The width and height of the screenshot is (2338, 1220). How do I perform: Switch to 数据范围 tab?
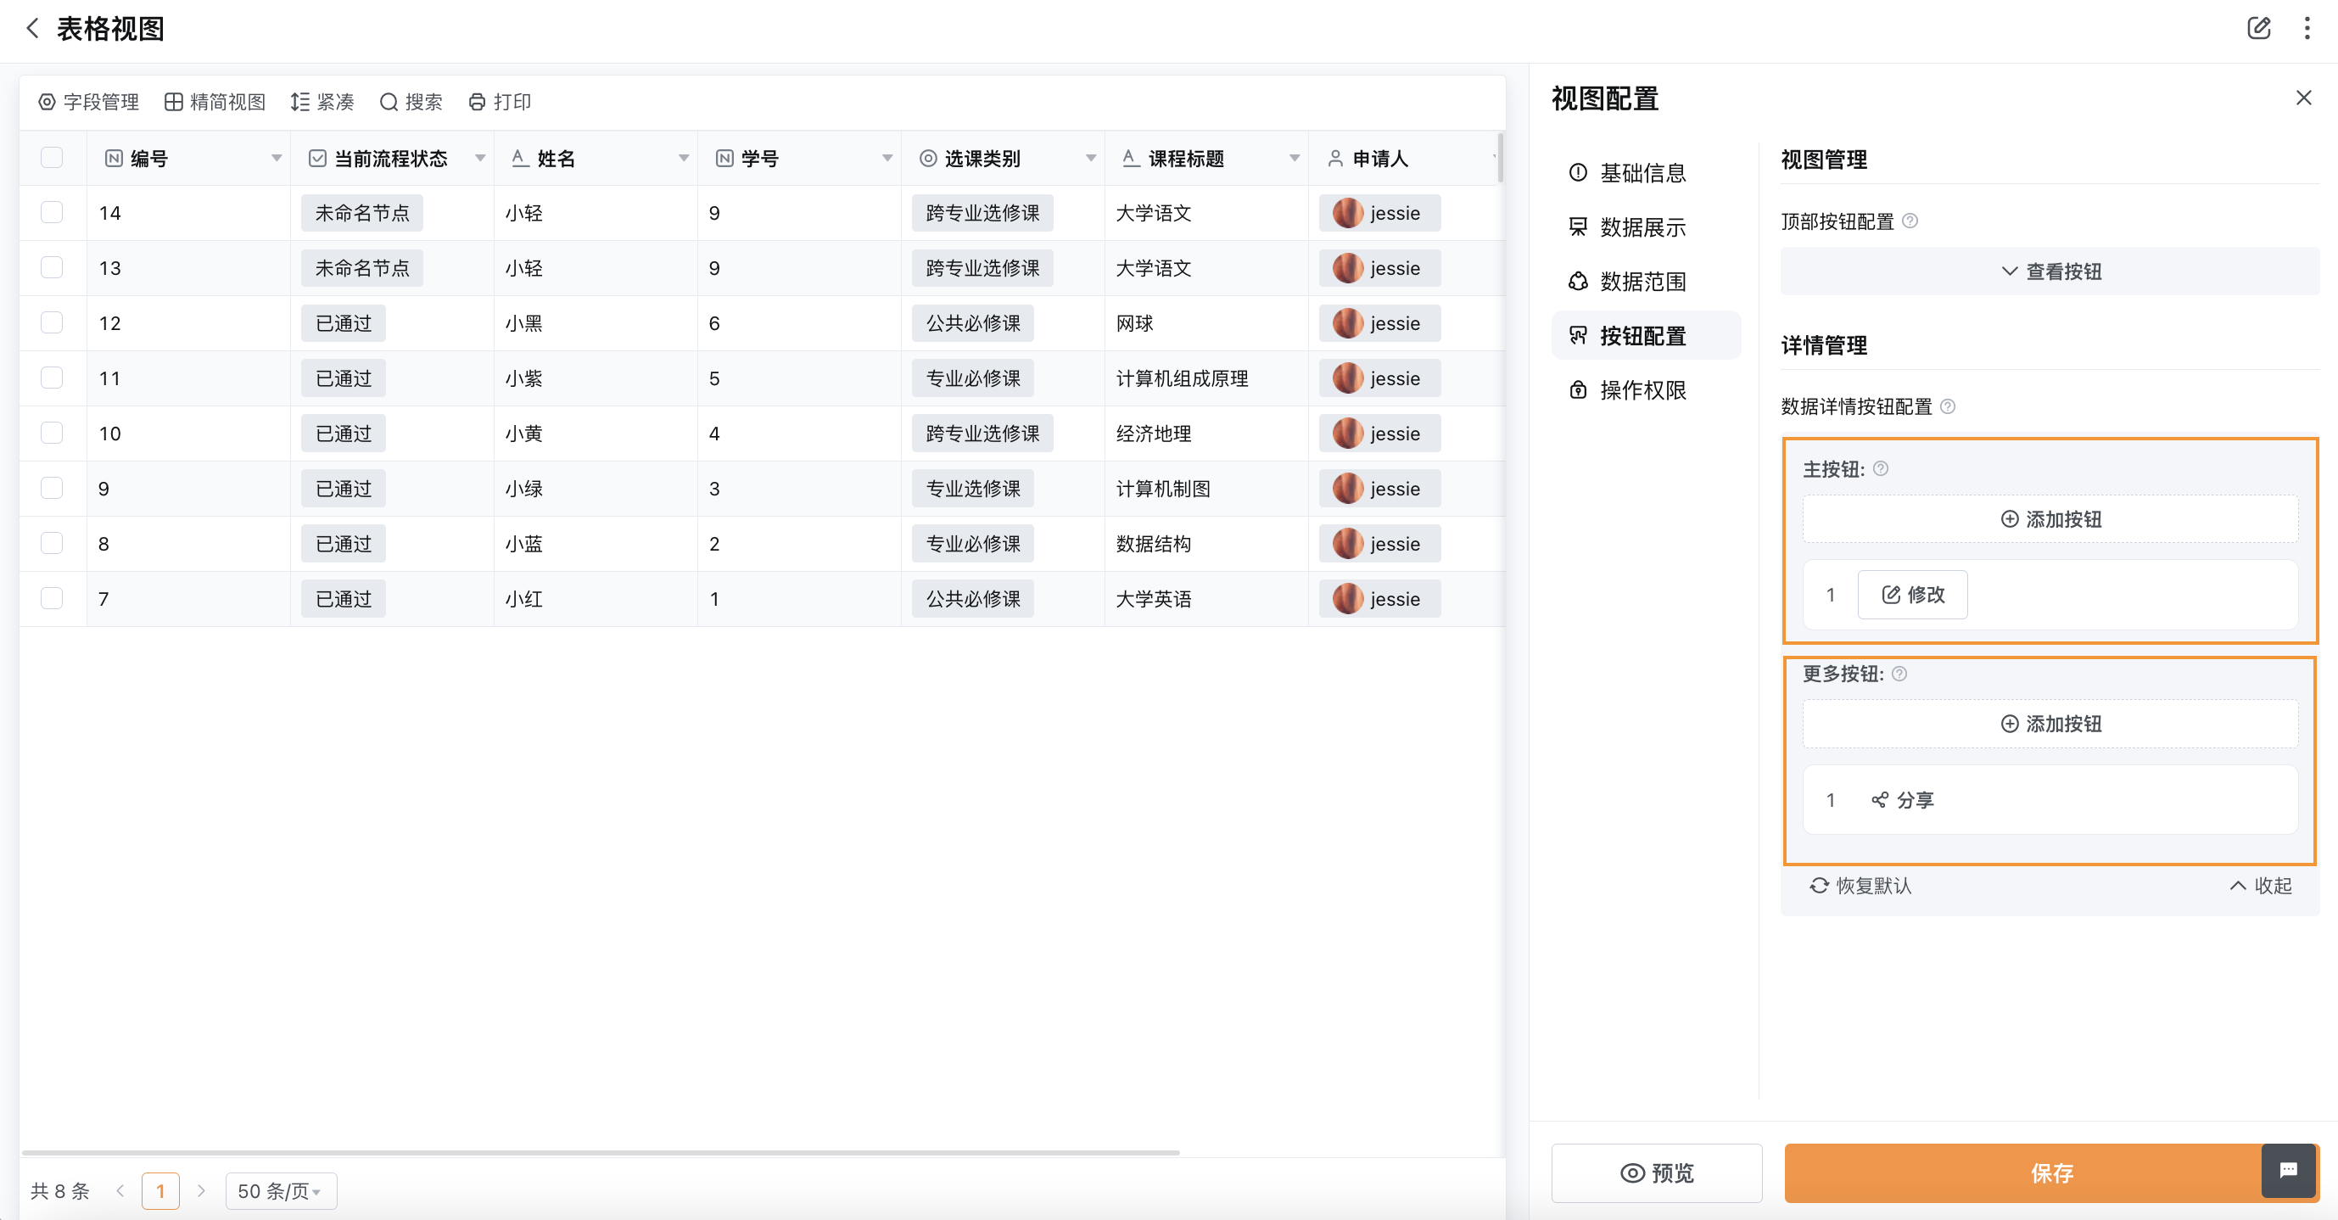1646,282
